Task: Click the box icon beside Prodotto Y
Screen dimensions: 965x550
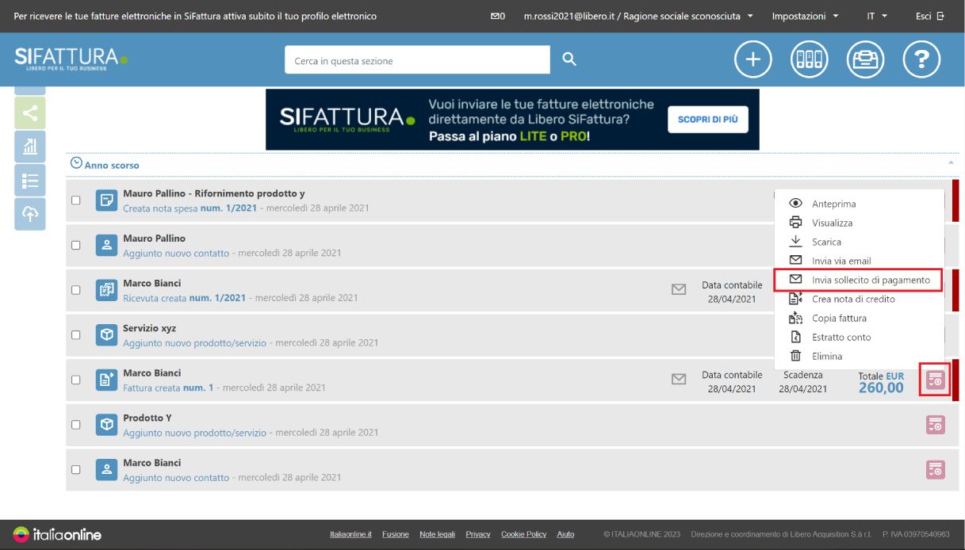Action: coord(106,425)
